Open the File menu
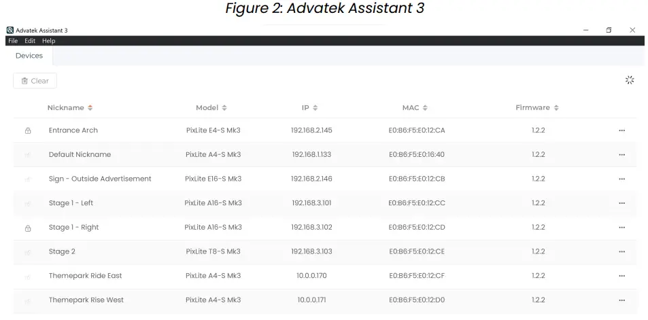Screen dimensions: 648x320 click(x=13, y=41)
